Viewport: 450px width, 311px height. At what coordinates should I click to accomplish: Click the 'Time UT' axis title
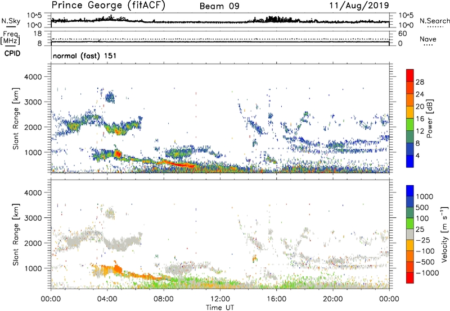(220, 307)
